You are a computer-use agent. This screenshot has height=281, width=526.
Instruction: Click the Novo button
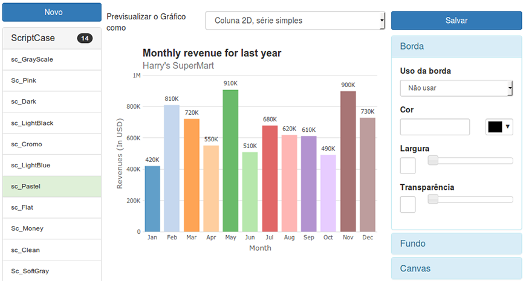52,13
